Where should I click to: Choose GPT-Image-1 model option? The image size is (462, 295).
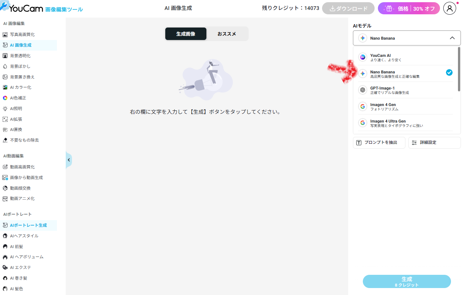point(406,90)
